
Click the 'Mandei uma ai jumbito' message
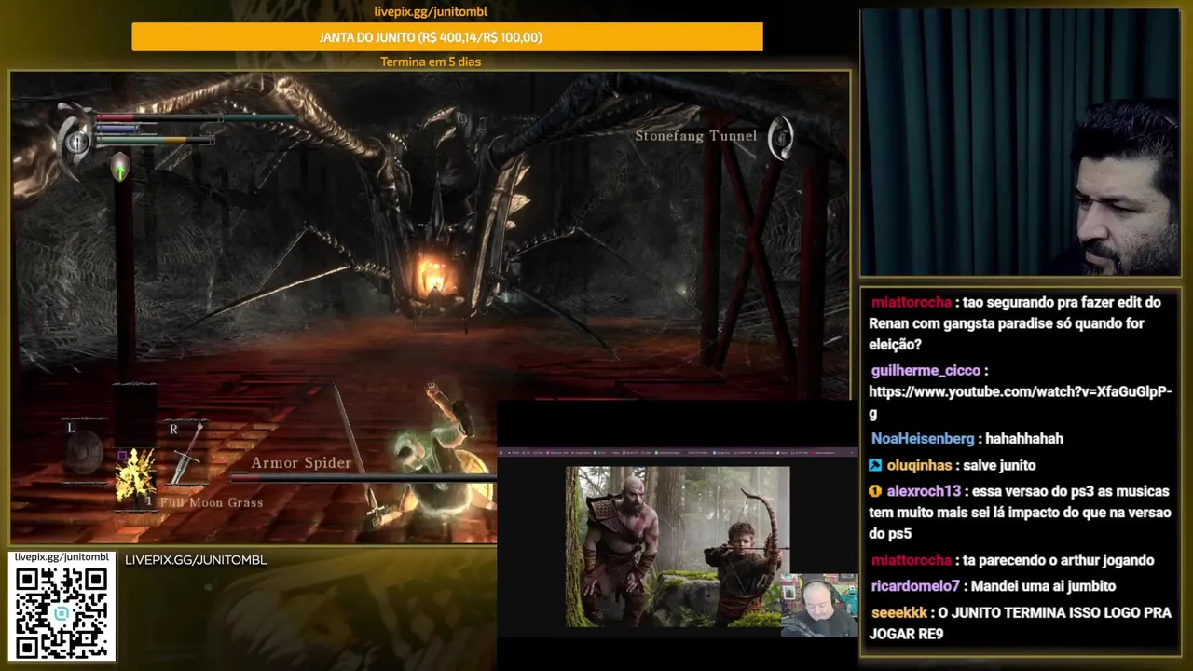point(1043,586)
